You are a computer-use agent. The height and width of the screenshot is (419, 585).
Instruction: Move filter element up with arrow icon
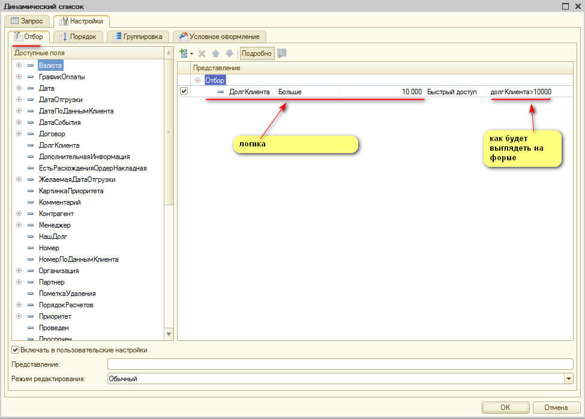[215, 53]
